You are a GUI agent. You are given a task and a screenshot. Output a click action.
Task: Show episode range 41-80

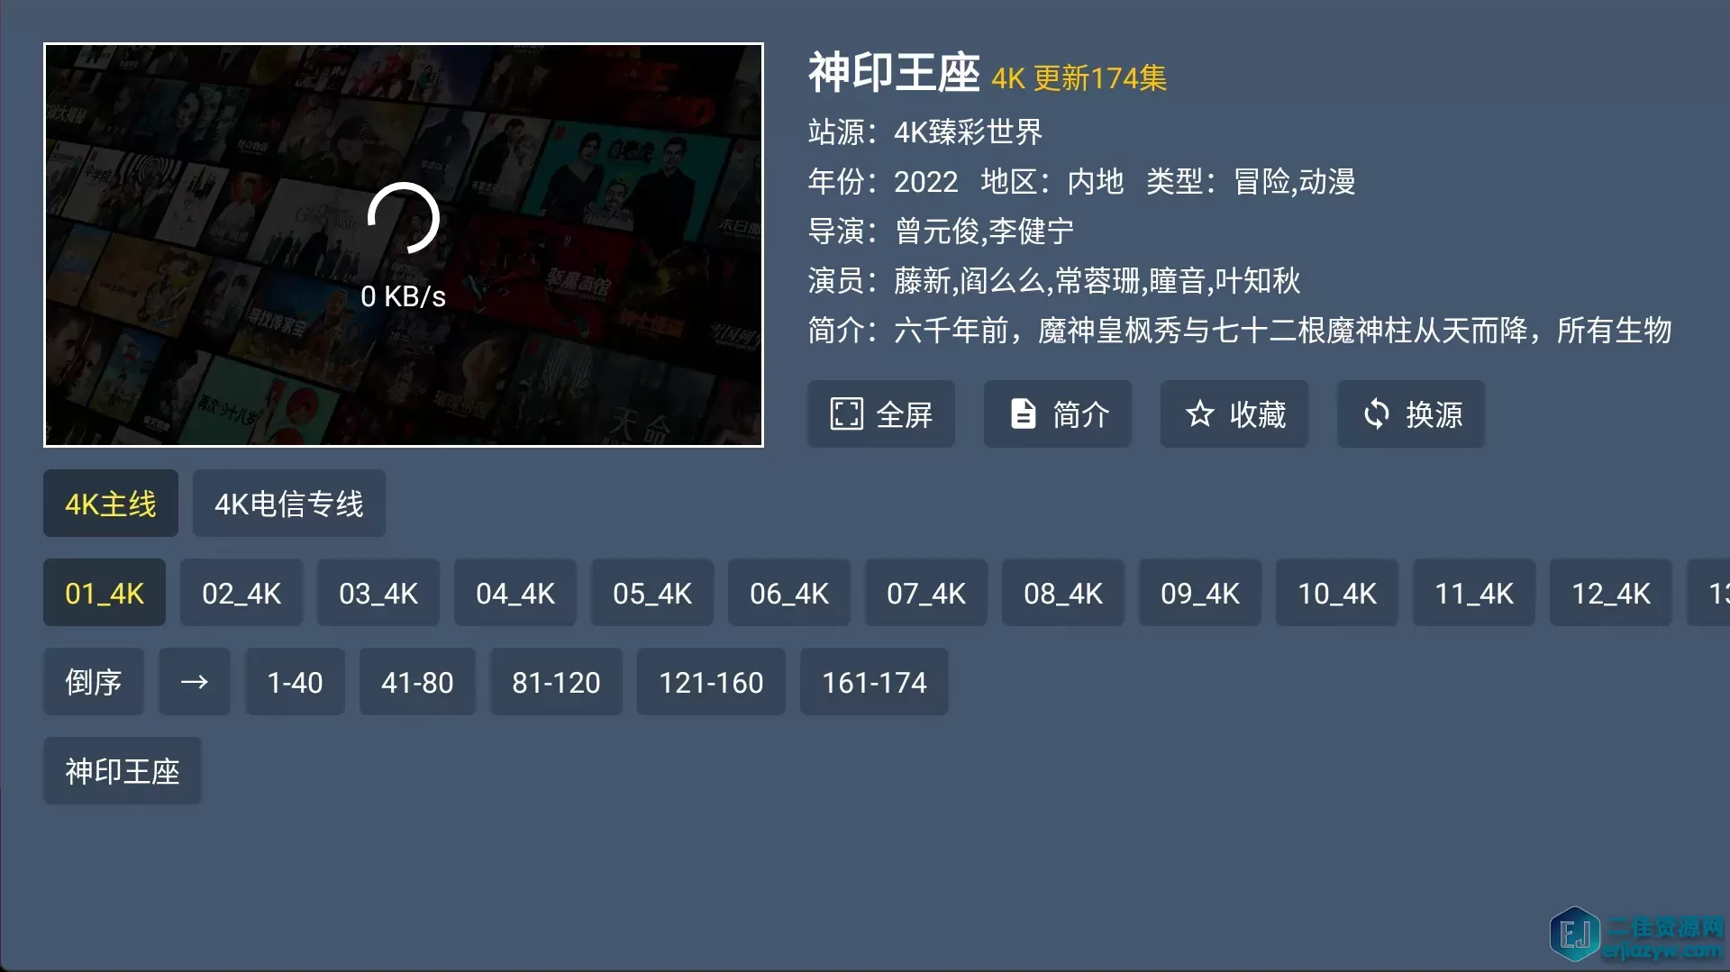[x=417, y=682]
